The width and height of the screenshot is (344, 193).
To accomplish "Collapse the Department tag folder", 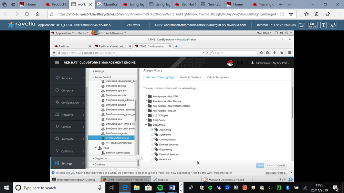I will click(146, 125).
